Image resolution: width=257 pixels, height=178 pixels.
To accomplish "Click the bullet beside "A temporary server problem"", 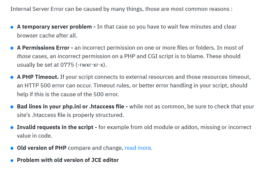I will click(12, 27).
